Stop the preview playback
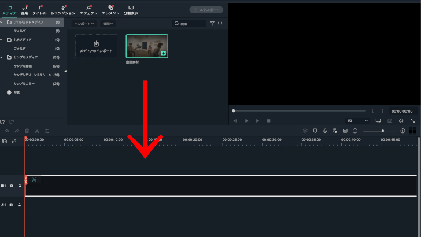 coord(268,121)
